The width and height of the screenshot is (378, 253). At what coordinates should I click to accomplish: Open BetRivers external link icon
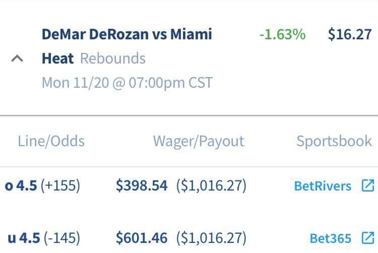tap(368, 185)
